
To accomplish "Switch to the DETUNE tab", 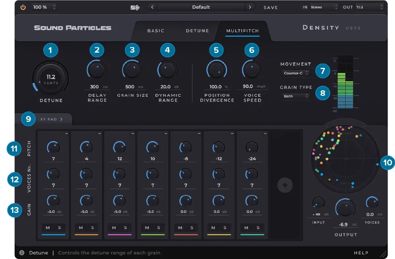I will [x=197, y=31].
